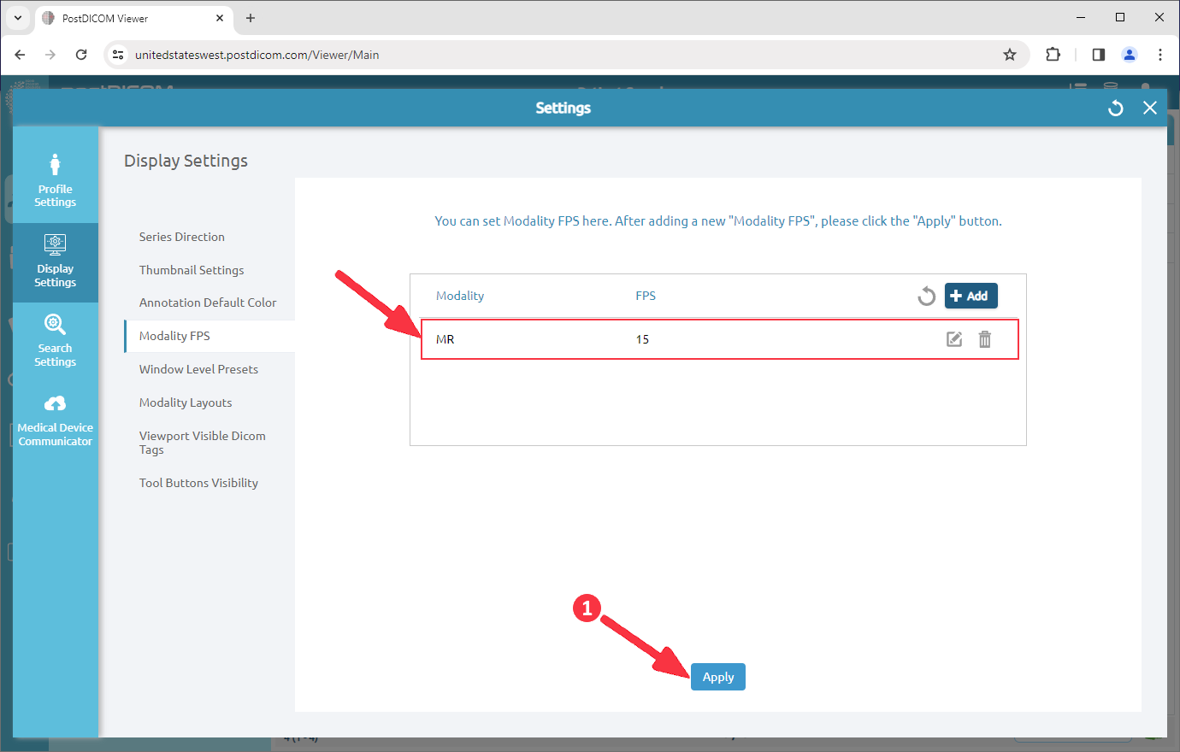Click reset icon in Settings title bar

pyautogui.click(x=1115, y=108)
